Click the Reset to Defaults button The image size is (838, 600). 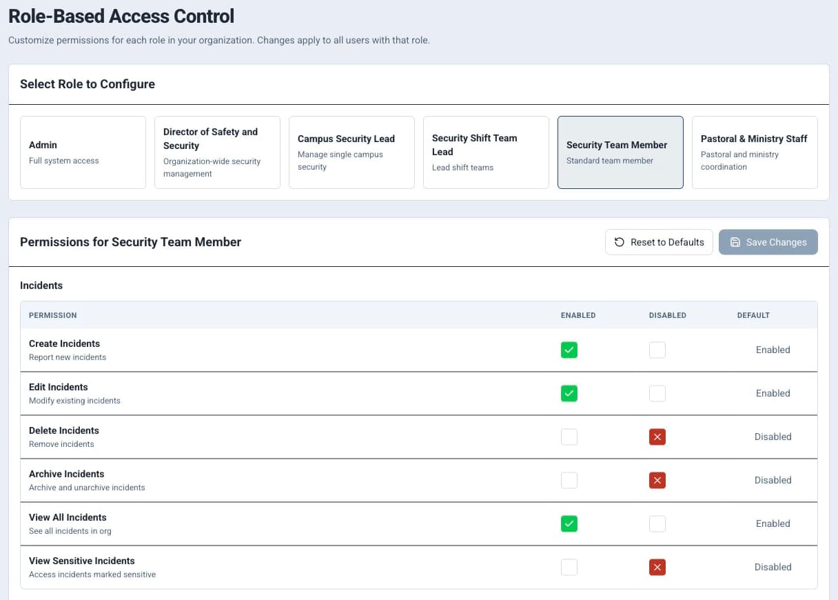pyautogui.click(x=659, y=242)
